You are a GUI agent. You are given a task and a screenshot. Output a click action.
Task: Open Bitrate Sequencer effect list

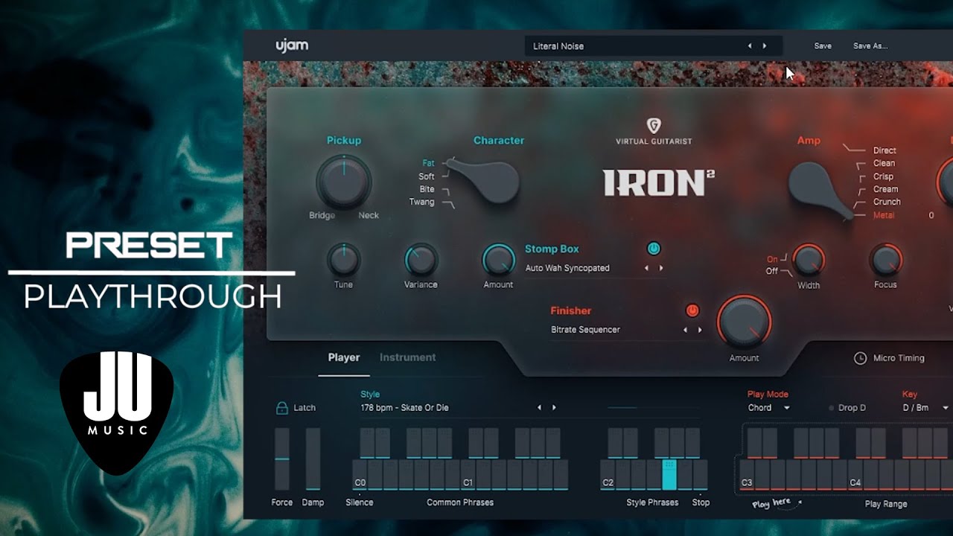pos(585,330)
